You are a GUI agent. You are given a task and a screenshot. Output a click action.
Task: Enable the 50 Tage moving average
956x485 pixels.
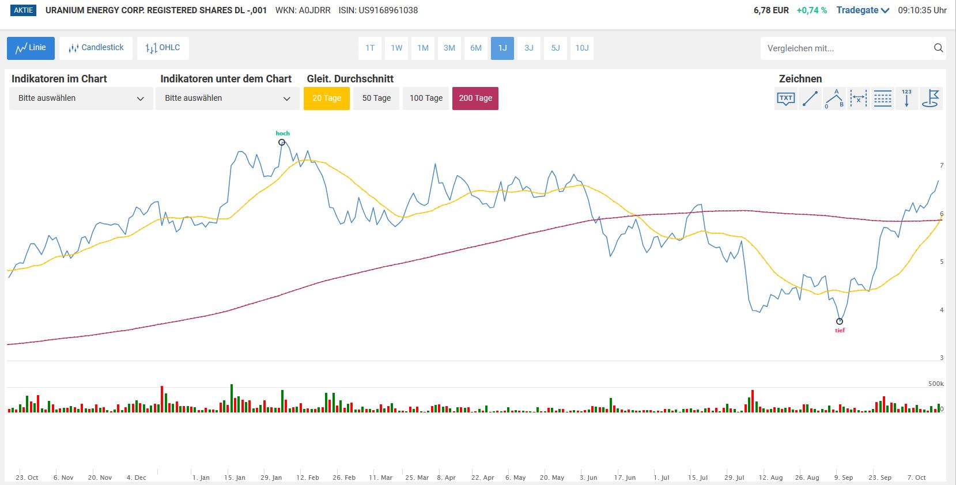[x=376, y=98]
